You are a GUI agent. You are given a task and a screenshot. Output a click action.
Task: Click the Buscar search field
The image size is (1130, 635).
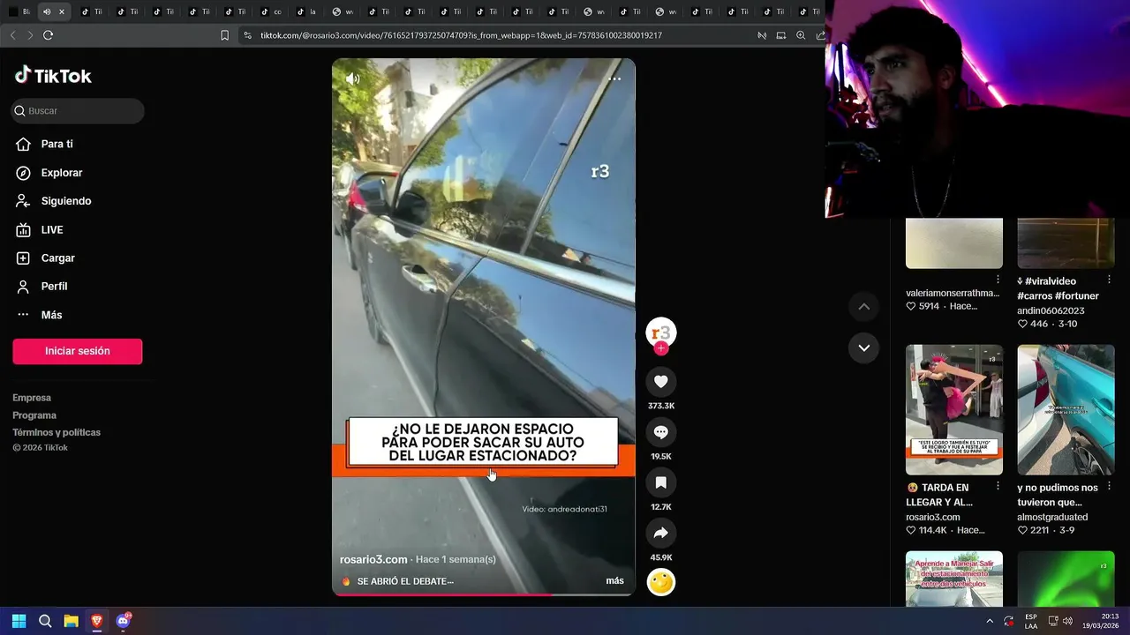pyautogui.click(x=78, y=111)
